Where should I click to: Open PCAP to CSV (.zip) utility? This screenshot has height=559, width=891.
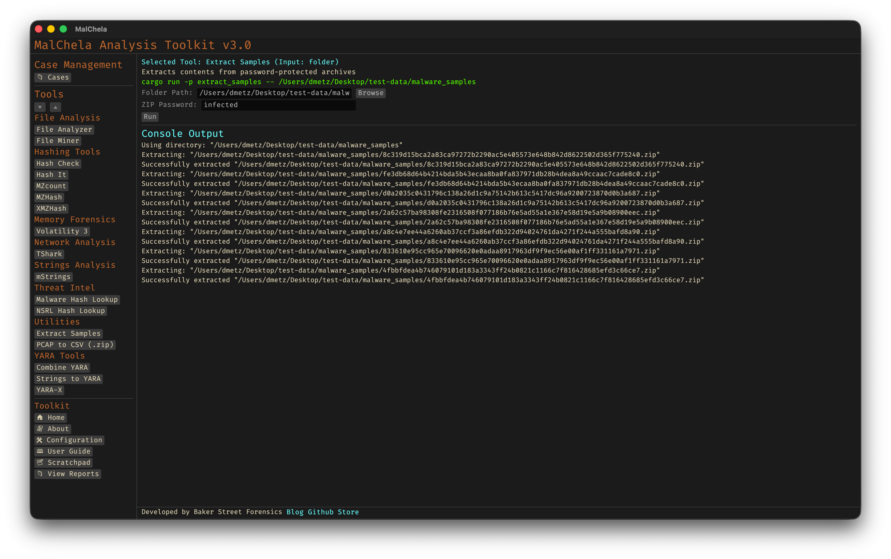[75, 345]
